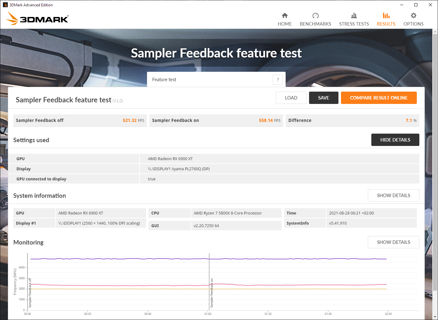Click the question mark help button
The height and width of the screenshot is (320, 438).
[278, 80]
